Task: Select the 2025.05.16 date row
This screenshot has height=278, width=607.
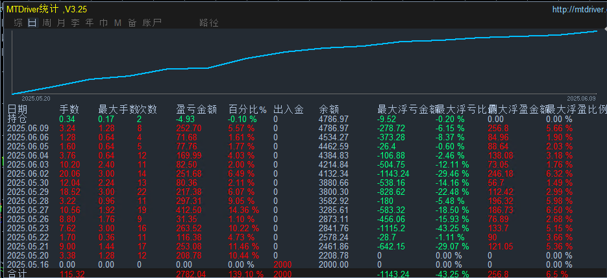Action: (x=29, y=264)
